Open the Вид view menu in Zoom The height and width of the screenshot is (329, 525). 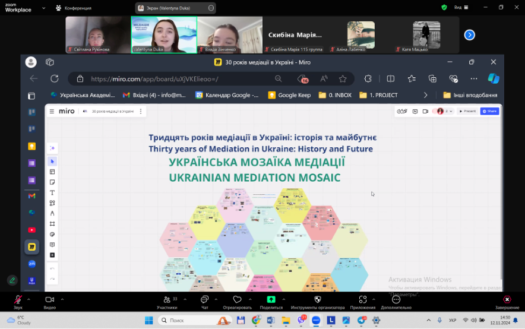pyautogui.click(x=461, y=7)
